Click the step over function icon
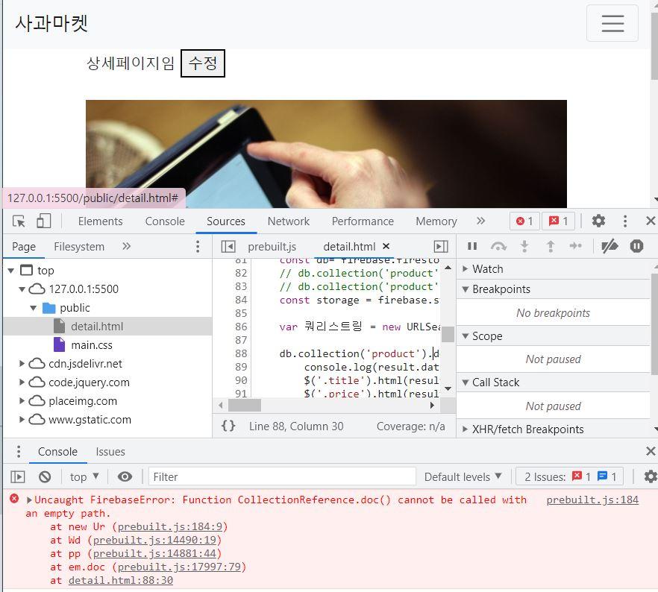The height and width of the screenshot is (592, 658). click(498, 246)
